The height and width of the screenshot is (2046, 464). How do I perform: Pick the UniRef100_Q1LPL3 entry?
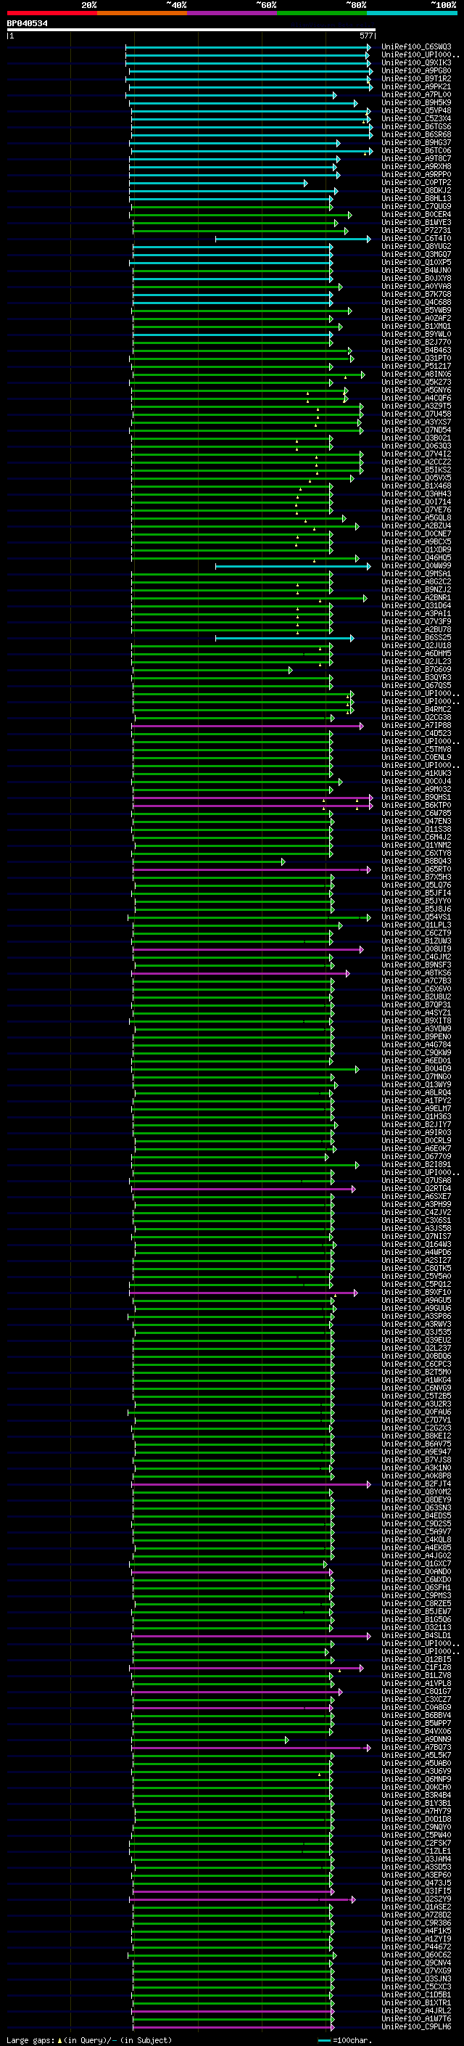coord(416,925)
